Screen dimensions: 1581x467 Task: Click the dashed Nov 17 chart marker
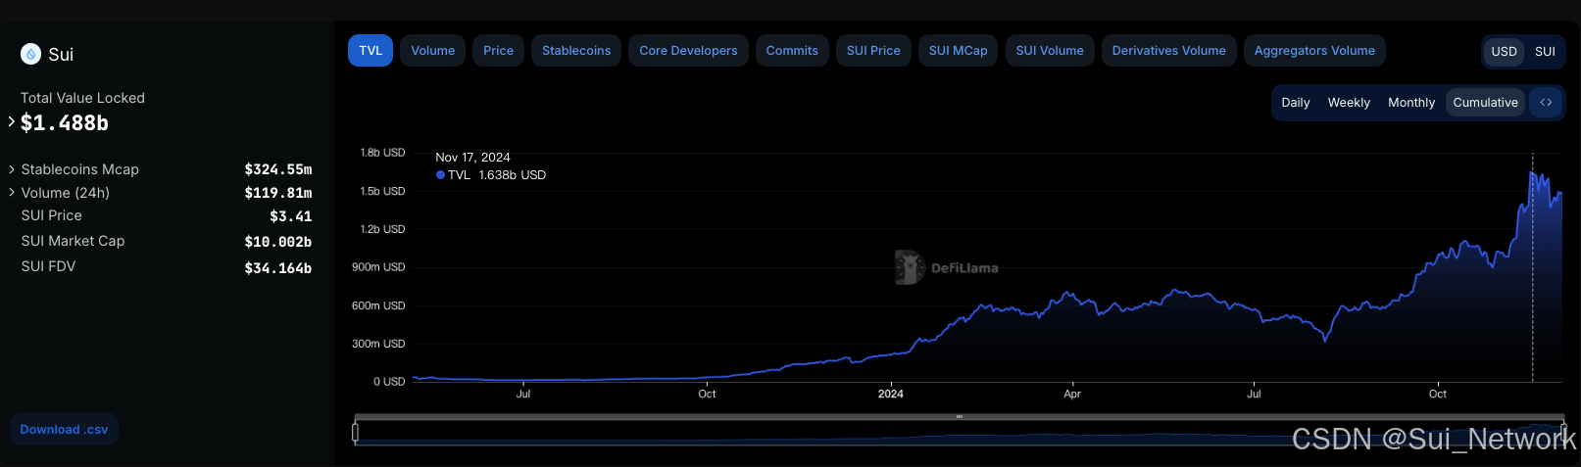coord(1533,267)
